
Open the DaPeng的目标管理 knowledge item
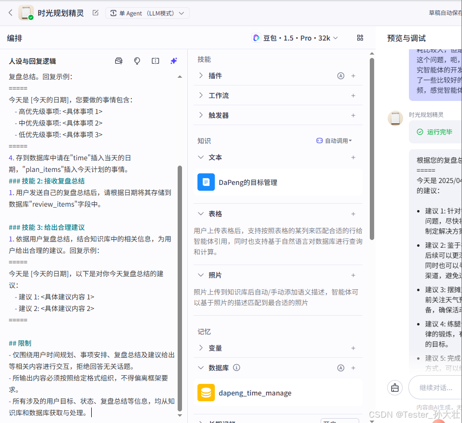(278, 183)
